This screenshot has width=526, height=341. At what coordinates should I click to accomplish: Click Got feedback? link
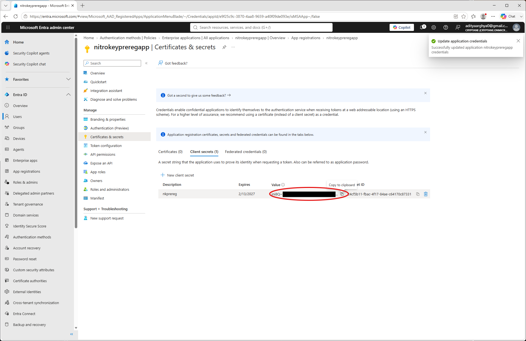point(173,63)
